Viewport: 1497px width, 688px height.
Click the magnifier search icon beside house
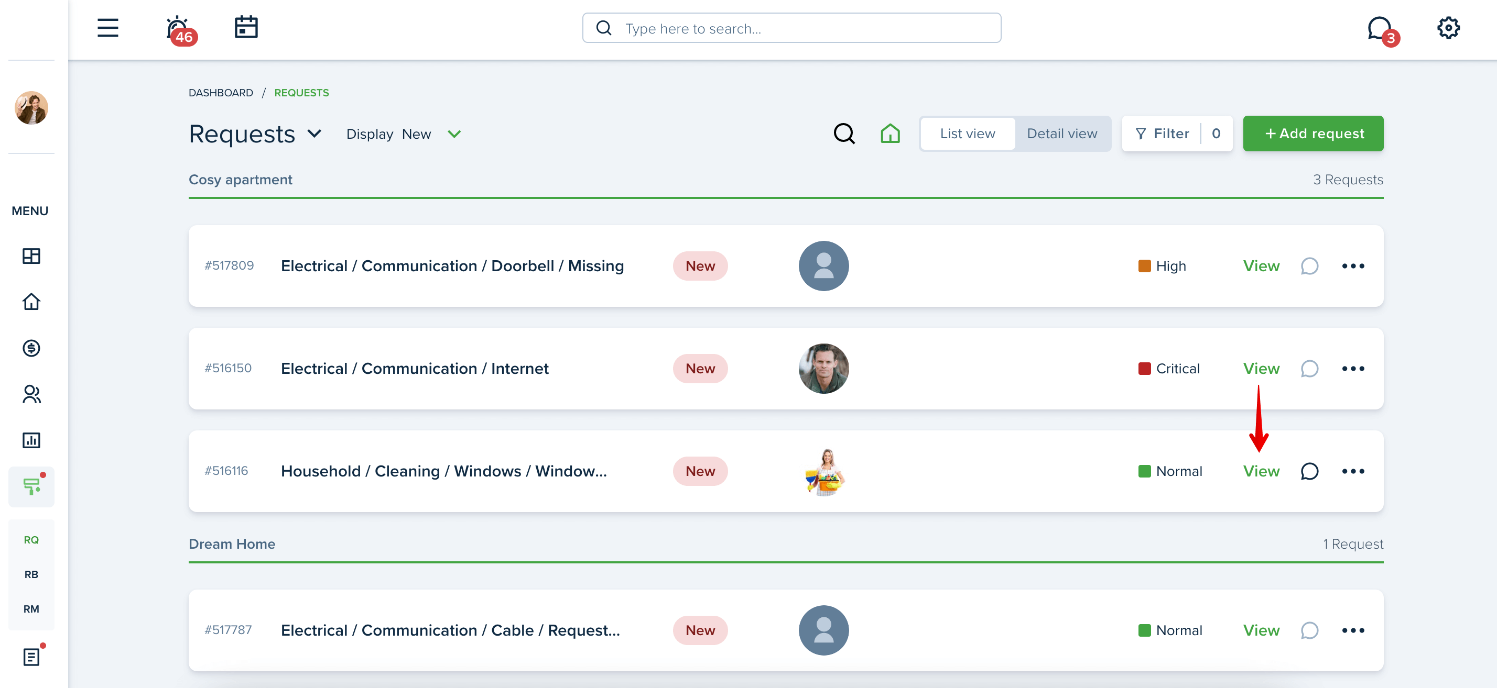844,134
